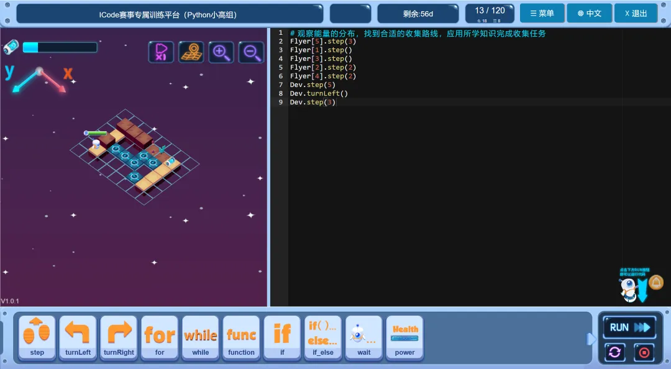Image resolution: width=671 pixels, height=369 pixels.
Task: Exit with 退出 button
Action: (x=636, y=13)
